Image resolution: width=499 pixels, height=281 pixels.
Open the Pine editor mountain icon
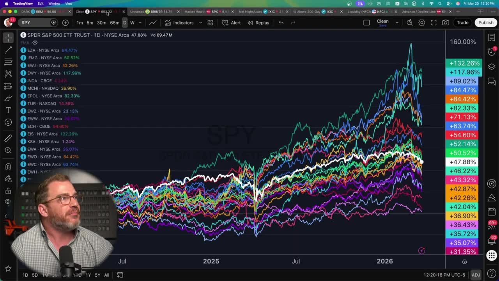[492, 197]
